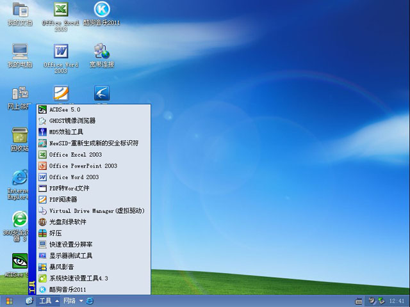The image size is (410, 307).
Task: Click the Windows Start button
Action: point(10,301)
